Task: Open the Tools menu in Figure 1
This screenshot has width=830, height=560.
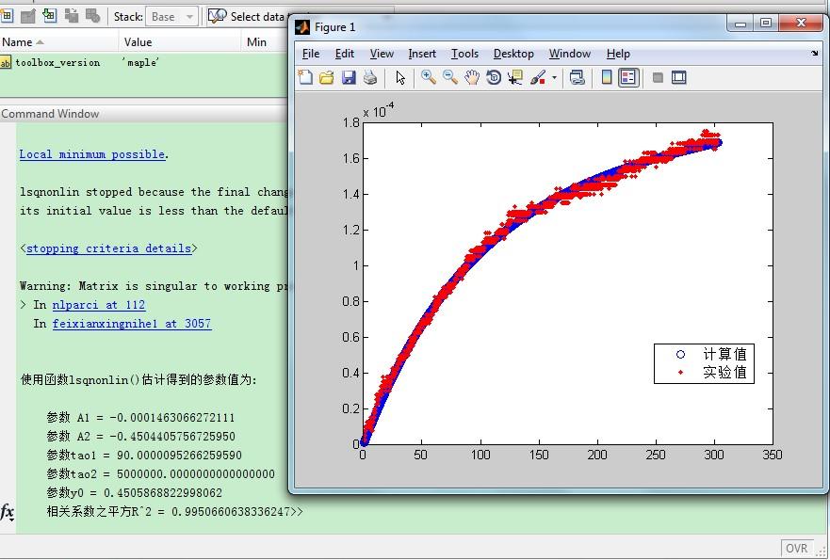Action: [464, 54]
